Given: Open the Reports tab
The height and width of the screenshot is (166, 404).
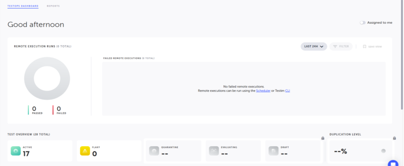Looking at the screenshot, I should point(54,6).
